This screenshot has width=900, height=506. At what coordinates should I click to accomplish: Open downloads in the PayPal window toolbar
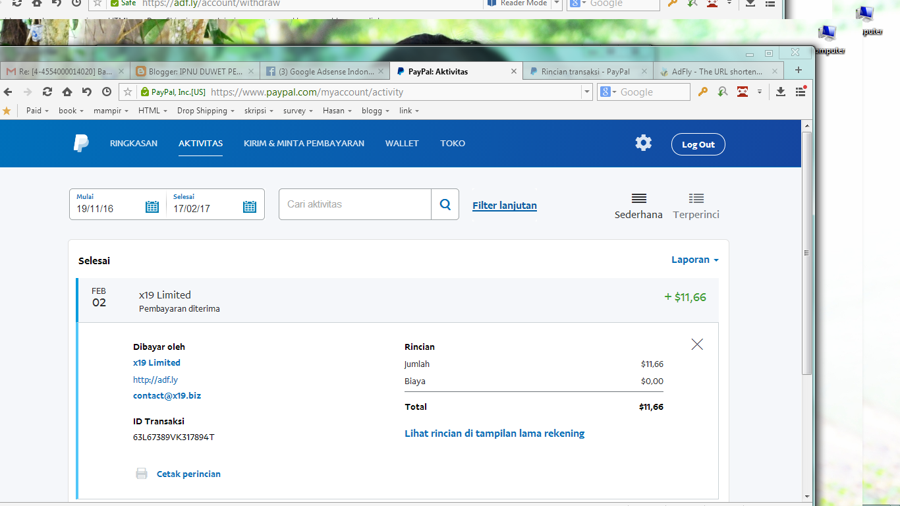tap(781, 92)
